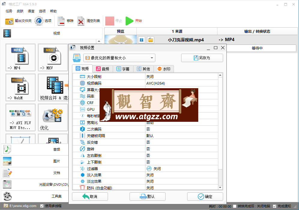299x210 pixels.
Task: Open the output folder toolbar icon
Action: point(9,21)
